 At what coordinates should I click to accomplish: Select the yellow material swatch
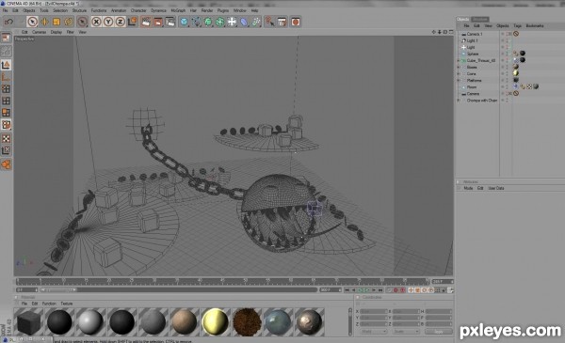pos(216,322)
